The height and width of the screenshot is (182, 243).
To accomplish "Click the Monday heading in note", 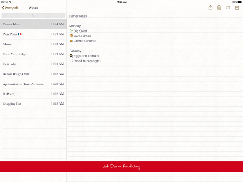I will click(x=75, y=26).
